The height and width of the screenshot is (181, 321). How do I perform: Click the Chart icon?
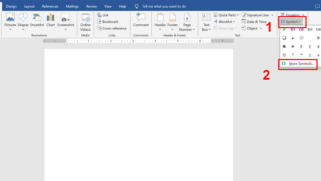[51, 21]
